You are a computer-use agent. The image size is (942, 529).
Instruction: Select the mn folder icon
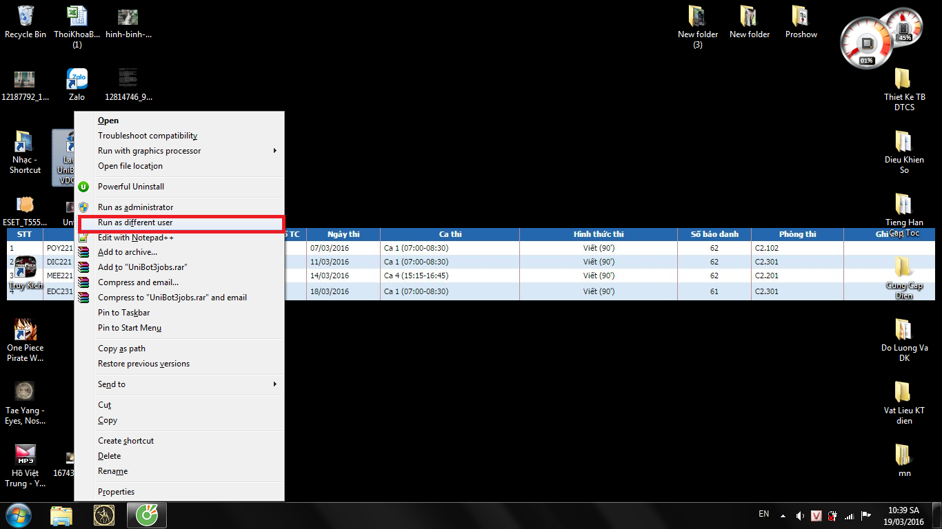pos(904,460)
